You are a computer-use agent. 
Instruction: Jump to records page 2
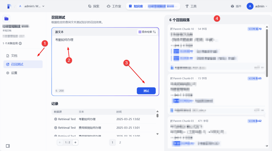point(120,142)
